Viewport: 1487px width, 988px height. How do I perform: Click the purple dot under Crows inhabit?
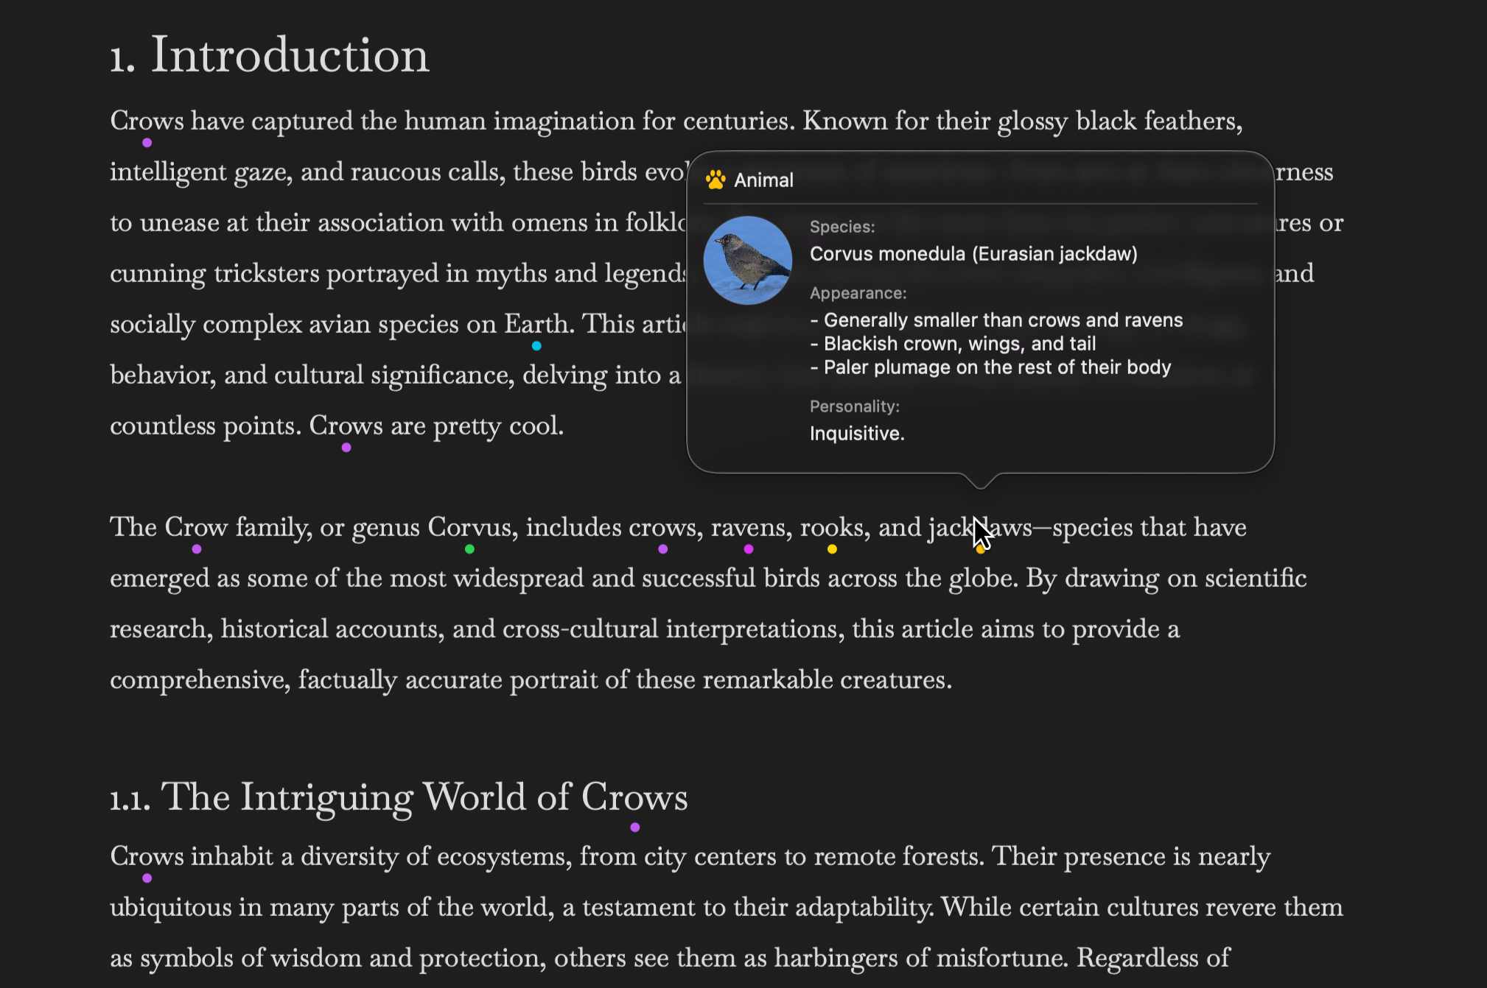[x=147, y=877]
